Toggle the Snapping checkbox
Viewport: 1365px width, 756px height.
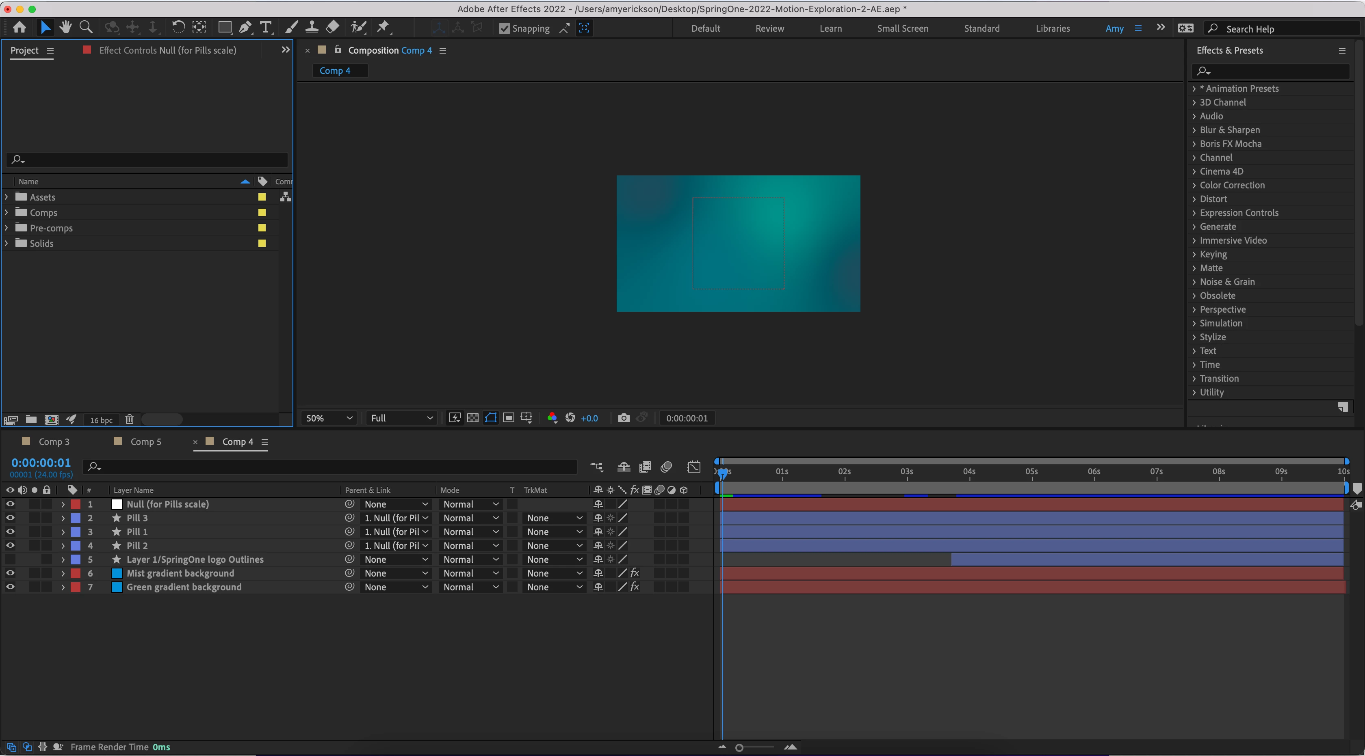pos(505,28)
